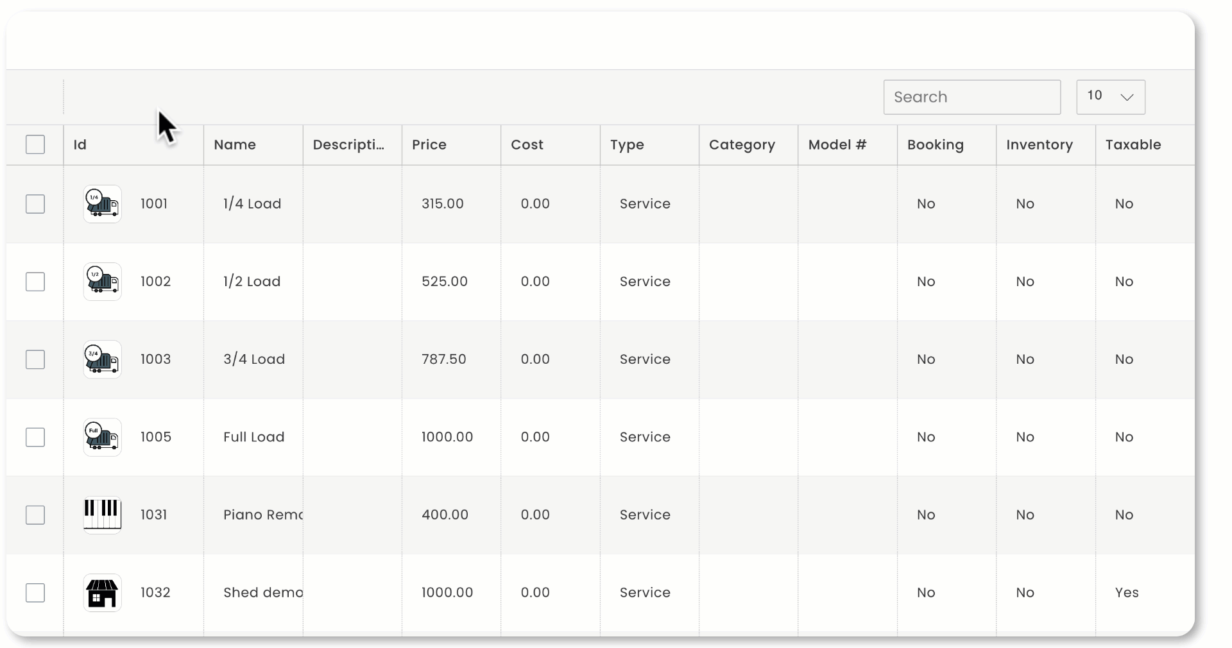Click the 1/2 Load truck icon
This screenshot has width=1232, height=648.
pyautogui.click(x=102, y=281)
